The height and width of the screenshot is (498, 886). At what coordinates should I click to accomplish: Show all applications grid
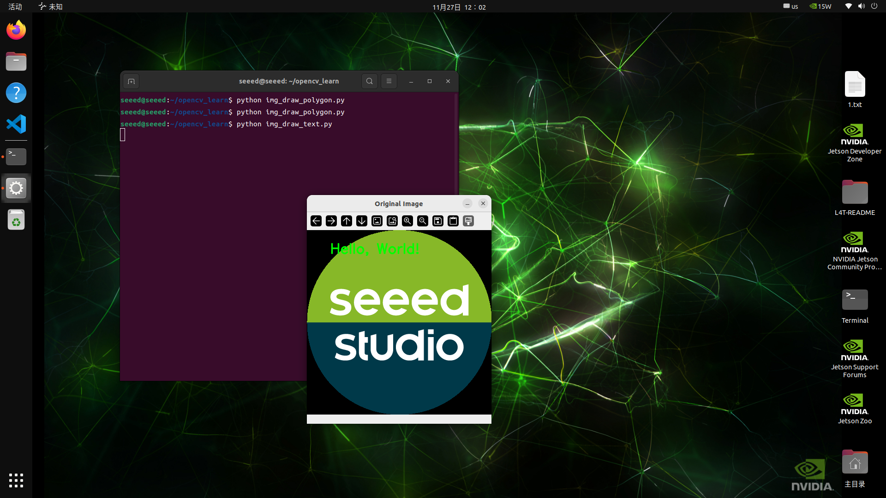pyautogui.click(x=16, y=480)
